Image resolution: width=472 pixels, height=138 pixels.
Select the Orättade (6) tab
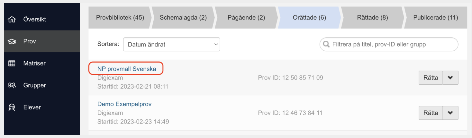pyautogui.click(x=309, y=17)
